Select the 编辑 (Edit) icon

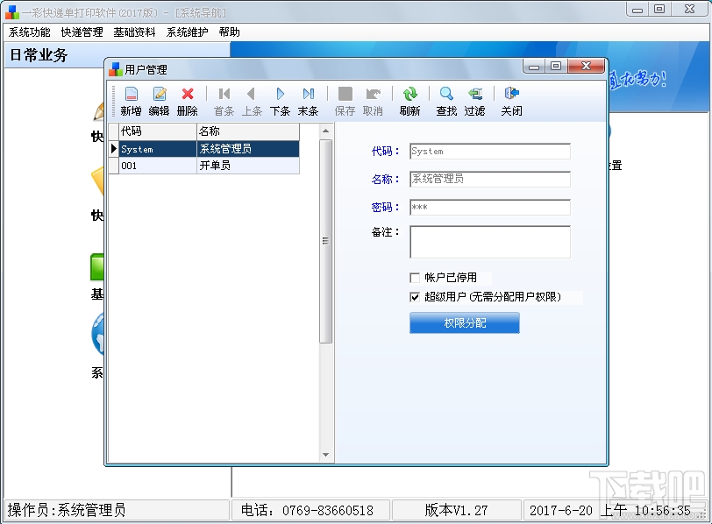(x=159, y=101)
